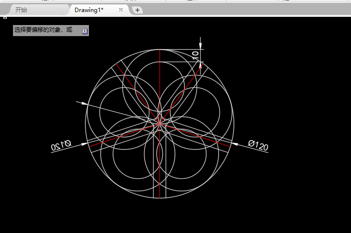Open a new drawing tab with plus button

138,10
